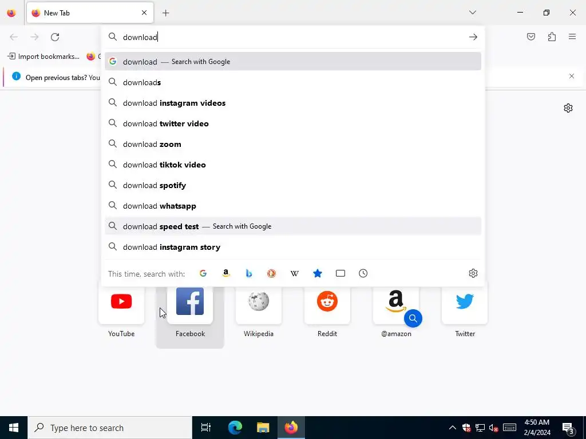
Task: Select 'download instagram story' suggestion
Action: pyautogui.click(x=293, y=247)
